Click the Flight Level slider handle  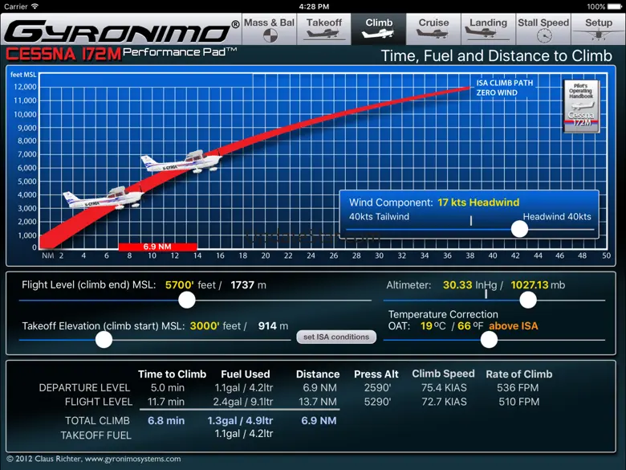coord(187,300)
